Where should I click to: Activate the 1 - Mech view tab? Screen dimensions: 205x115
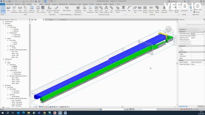tap(50, 20)
